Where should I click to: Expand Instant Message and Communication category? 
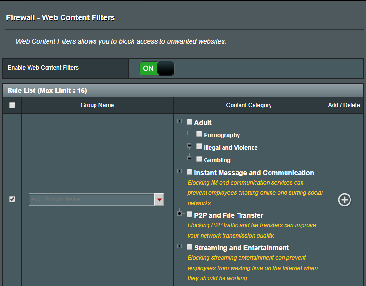tap(180, 171)
